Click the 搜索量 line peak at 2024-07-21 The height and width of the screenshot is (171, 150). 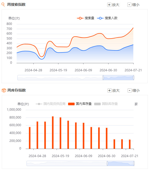(133, 28)
